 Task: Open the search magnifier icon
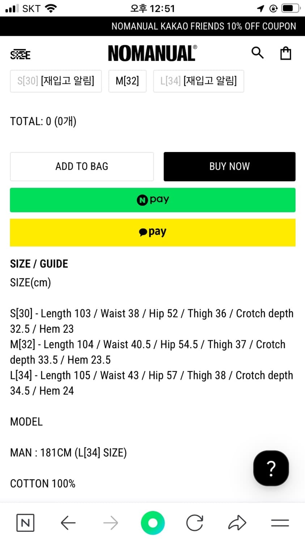click(257, 53)
